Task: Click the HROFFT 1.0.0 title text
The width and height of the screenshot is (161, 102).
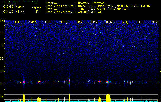Action: tap(20, 2)
